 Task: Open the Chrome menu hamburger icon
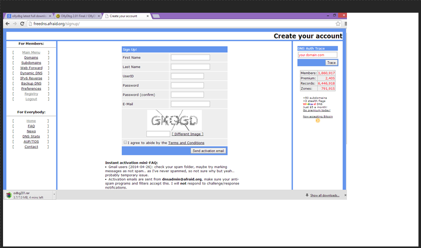[x=345, y=24]
